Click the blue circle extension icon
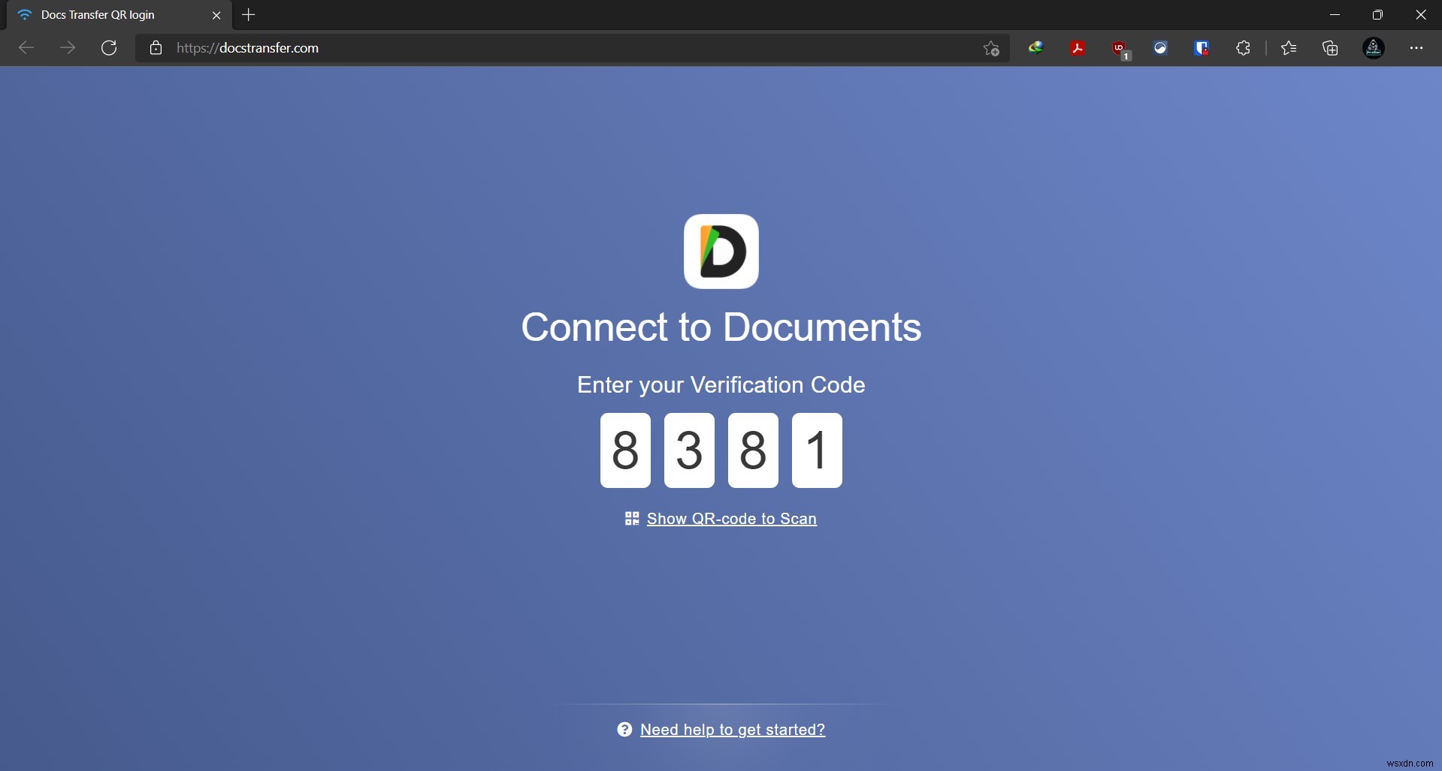Image resolution: width=1442 pixels, height=771 pixels. (x=1160, y=48)
